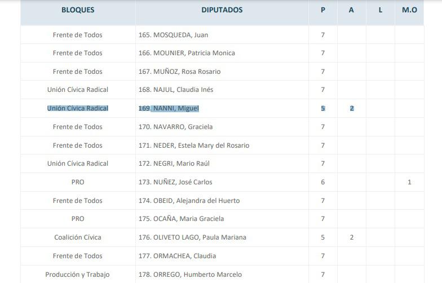Click the name 165. MOSQUEDA, Juan

(x=173, y=35)
